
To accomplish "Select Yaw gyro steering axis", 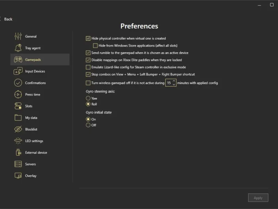I will [x=88, y=98].
